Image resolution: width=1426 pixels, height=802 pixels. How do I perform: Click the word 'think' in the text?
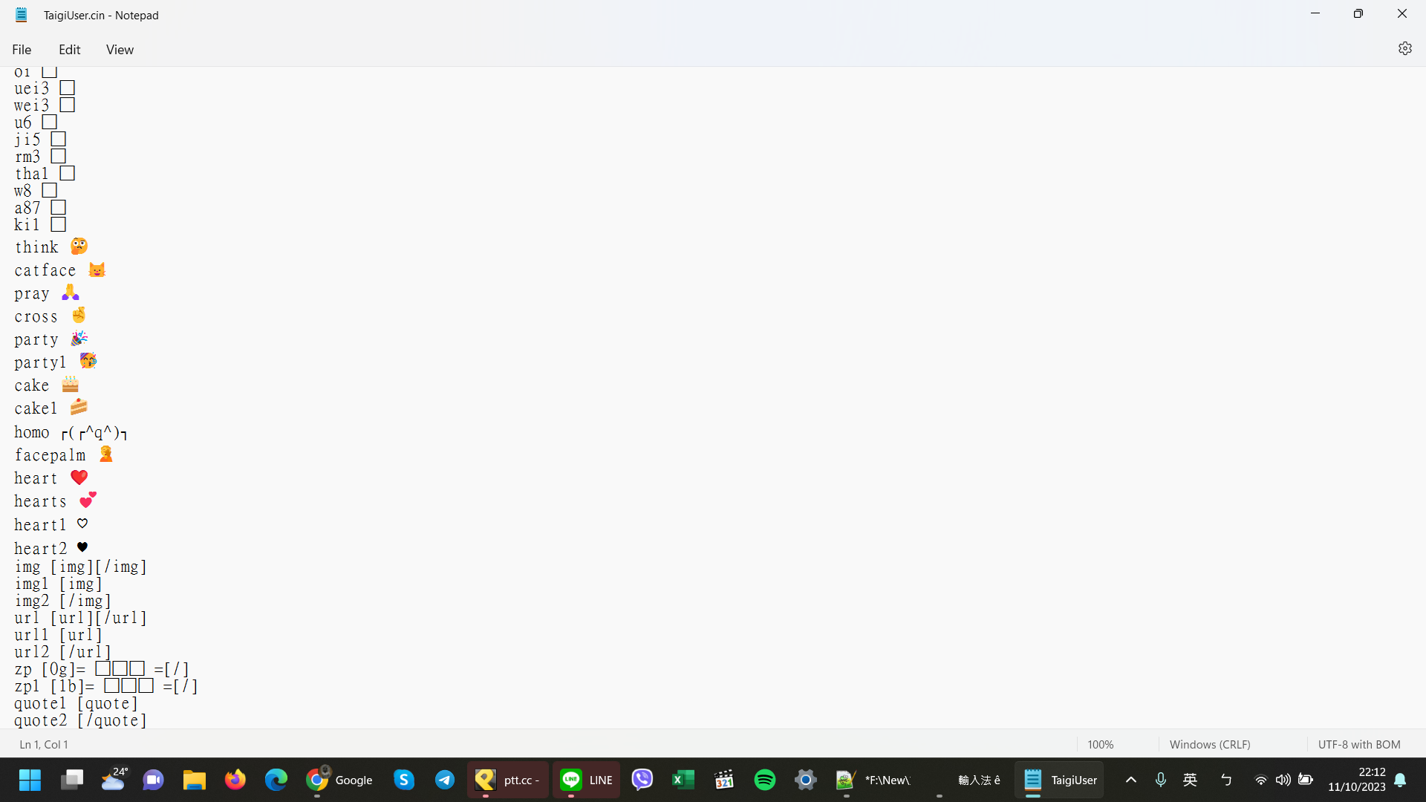click(36, 247)
